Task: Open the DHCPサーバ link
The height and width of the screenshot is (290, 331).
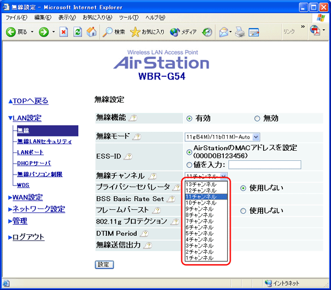Action: tap(34, 164)
